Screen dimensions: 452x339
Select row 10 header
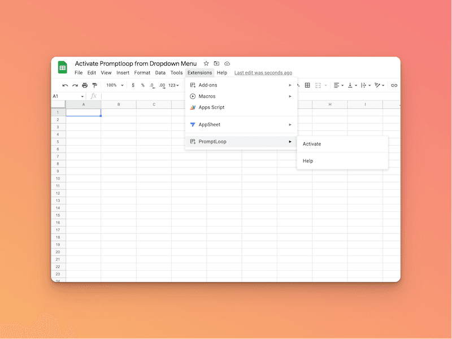tap(58, 179)
